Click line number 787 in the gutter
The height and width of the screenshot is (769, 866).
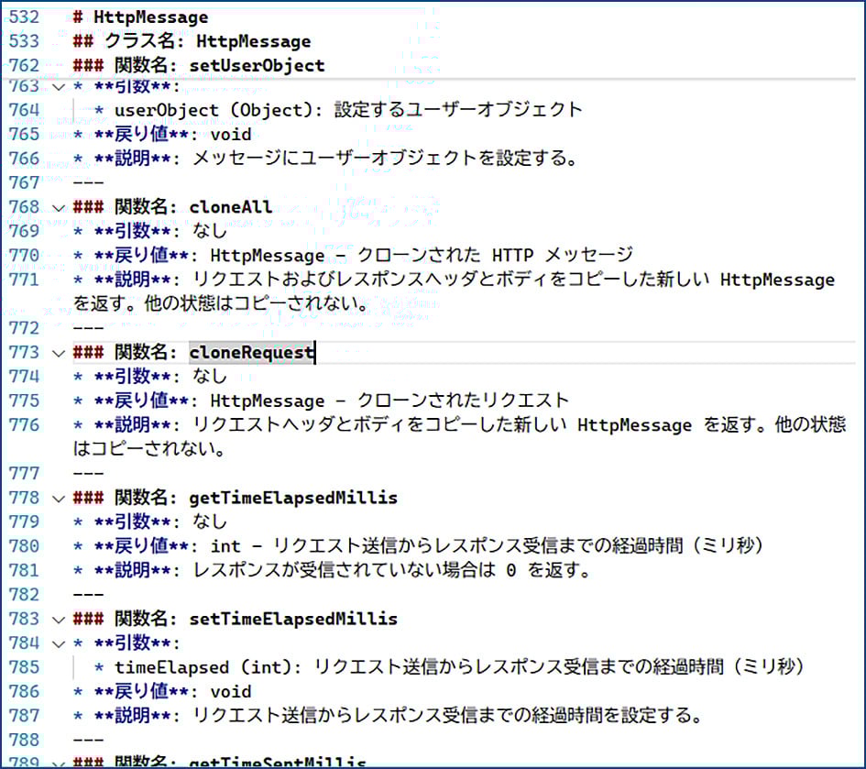pyautogui.click(x=24, y=716)
